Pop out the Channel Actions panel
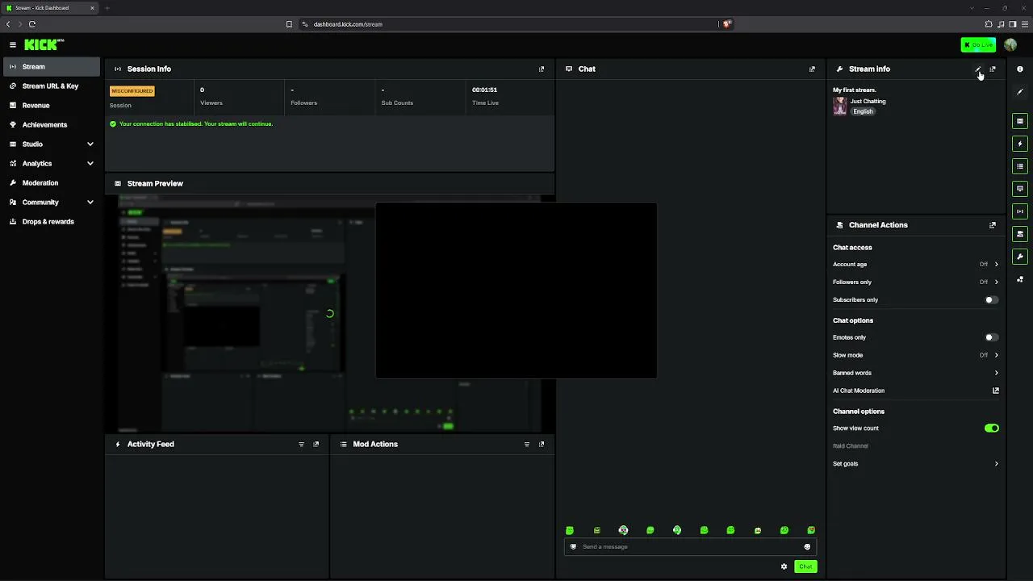The width and height of the screenshot is (1033, 581). coord(993,225)
